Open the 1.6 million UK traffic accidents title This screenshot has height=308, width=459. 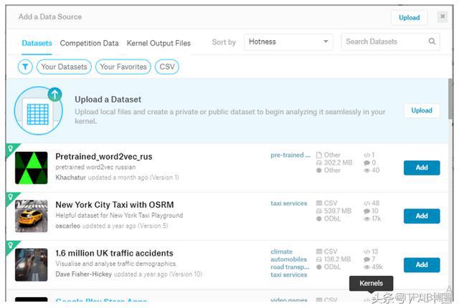(114, 253)
